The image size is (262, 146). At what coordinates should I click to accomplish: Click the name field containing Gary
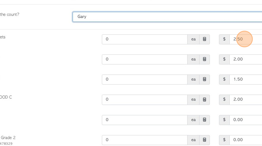167,17
